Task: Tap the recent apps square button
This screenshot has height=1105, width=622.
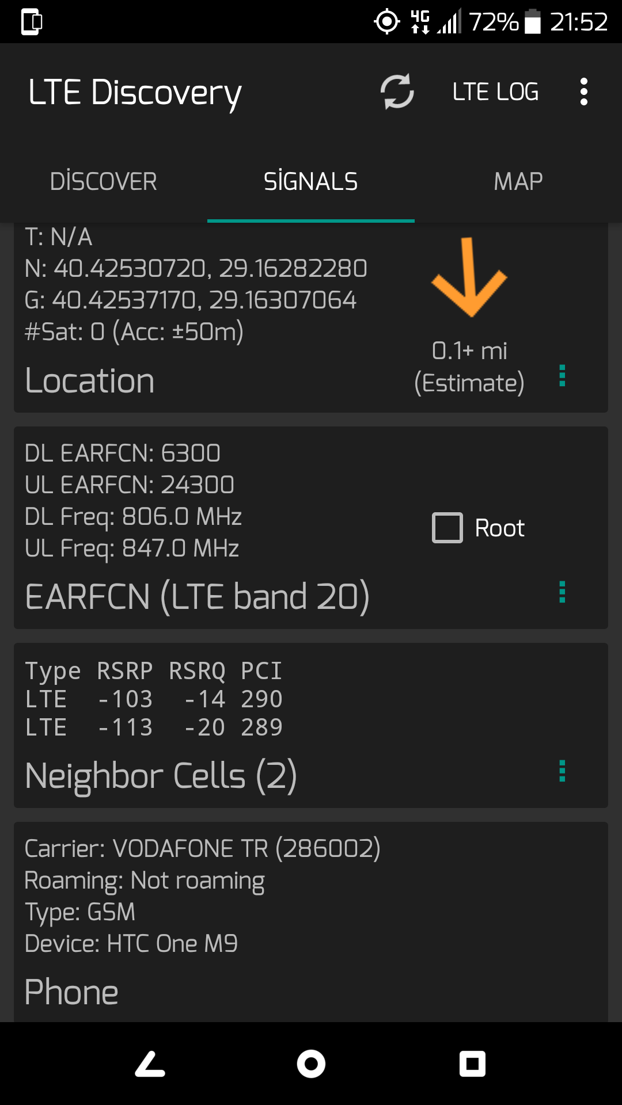Action: [x=472, y=1064]
